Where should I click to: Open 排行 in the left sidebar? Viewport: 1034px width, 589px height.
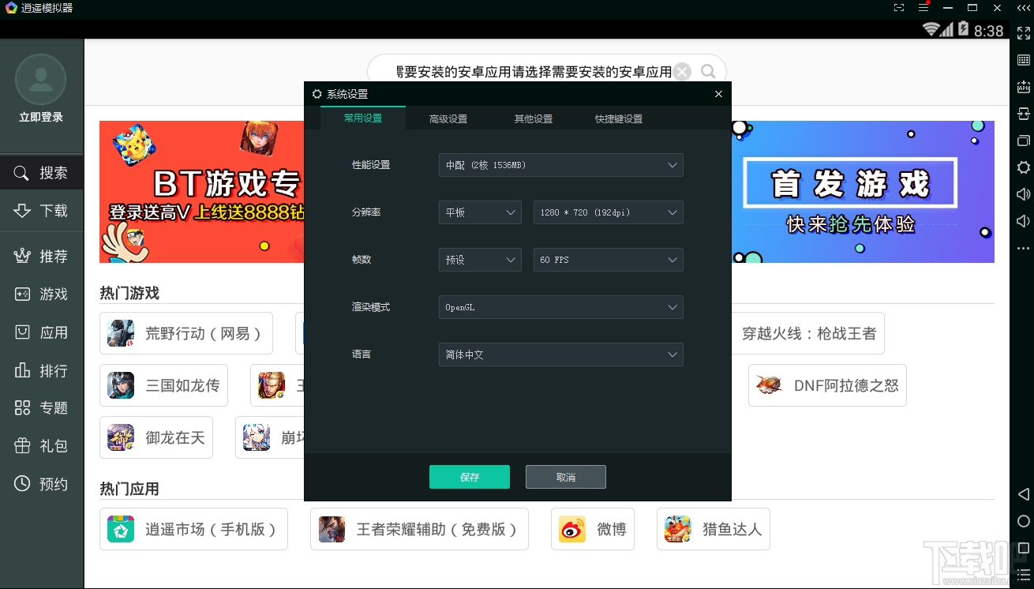click(x=42, y=370)
